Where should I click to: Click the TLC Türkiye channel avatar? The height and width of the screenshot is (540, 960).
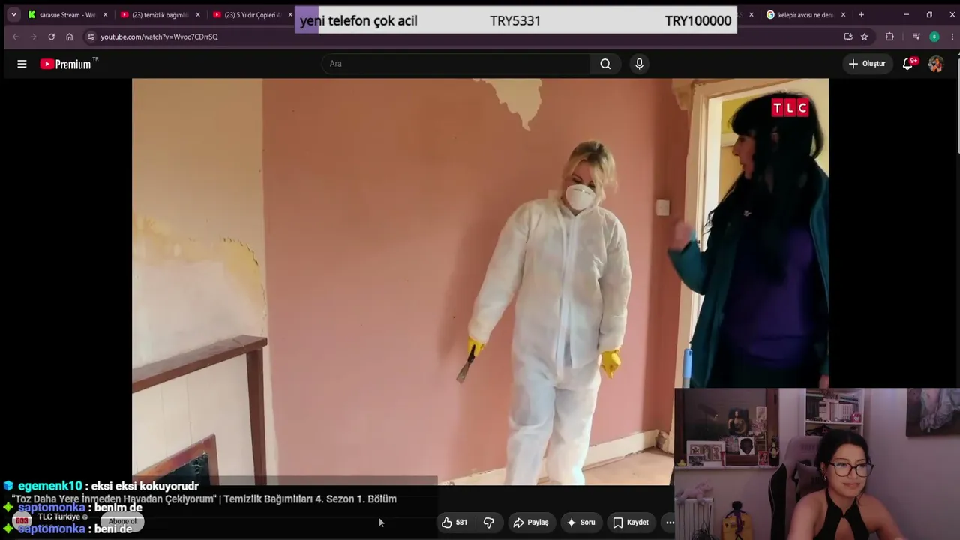tap(22, 520)
